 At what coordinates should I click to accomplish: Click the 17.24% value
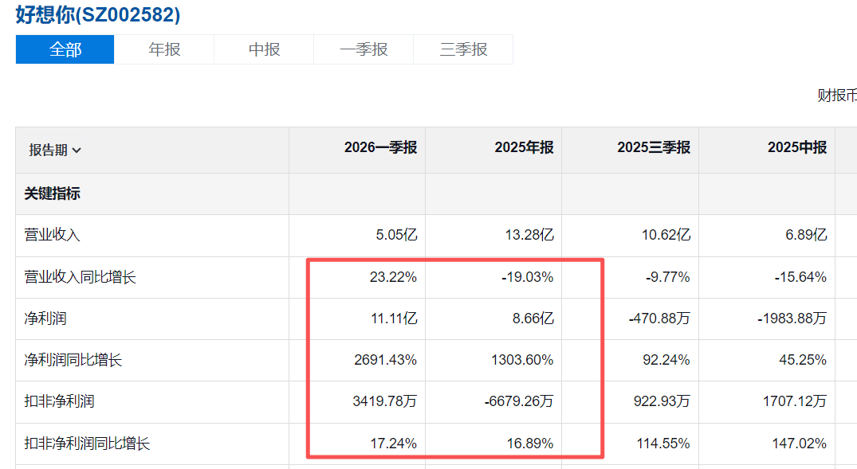pos(394,444)
